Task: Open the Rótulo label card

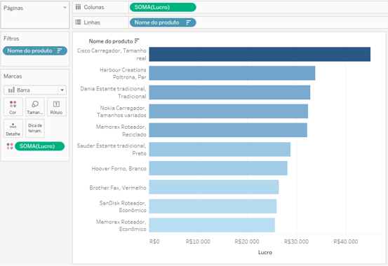Action: 56,106
